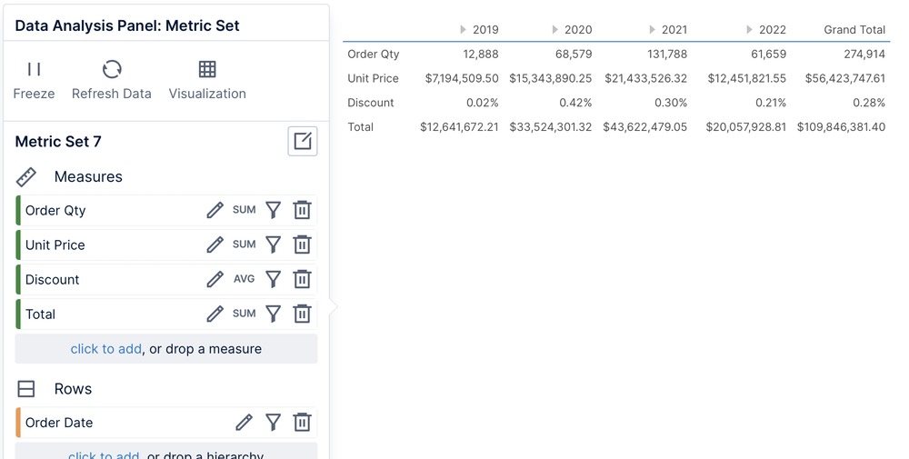The image size is (909, 459).
Task: Click the Freeze icon
Action: click(x=35, y=70)
